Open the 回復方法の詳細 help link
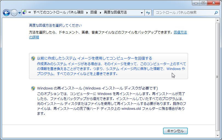 tap(180, 32)
